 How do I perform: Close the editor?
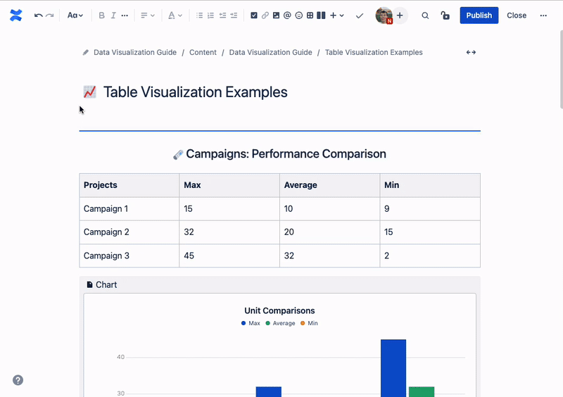(x=517, y=15)
